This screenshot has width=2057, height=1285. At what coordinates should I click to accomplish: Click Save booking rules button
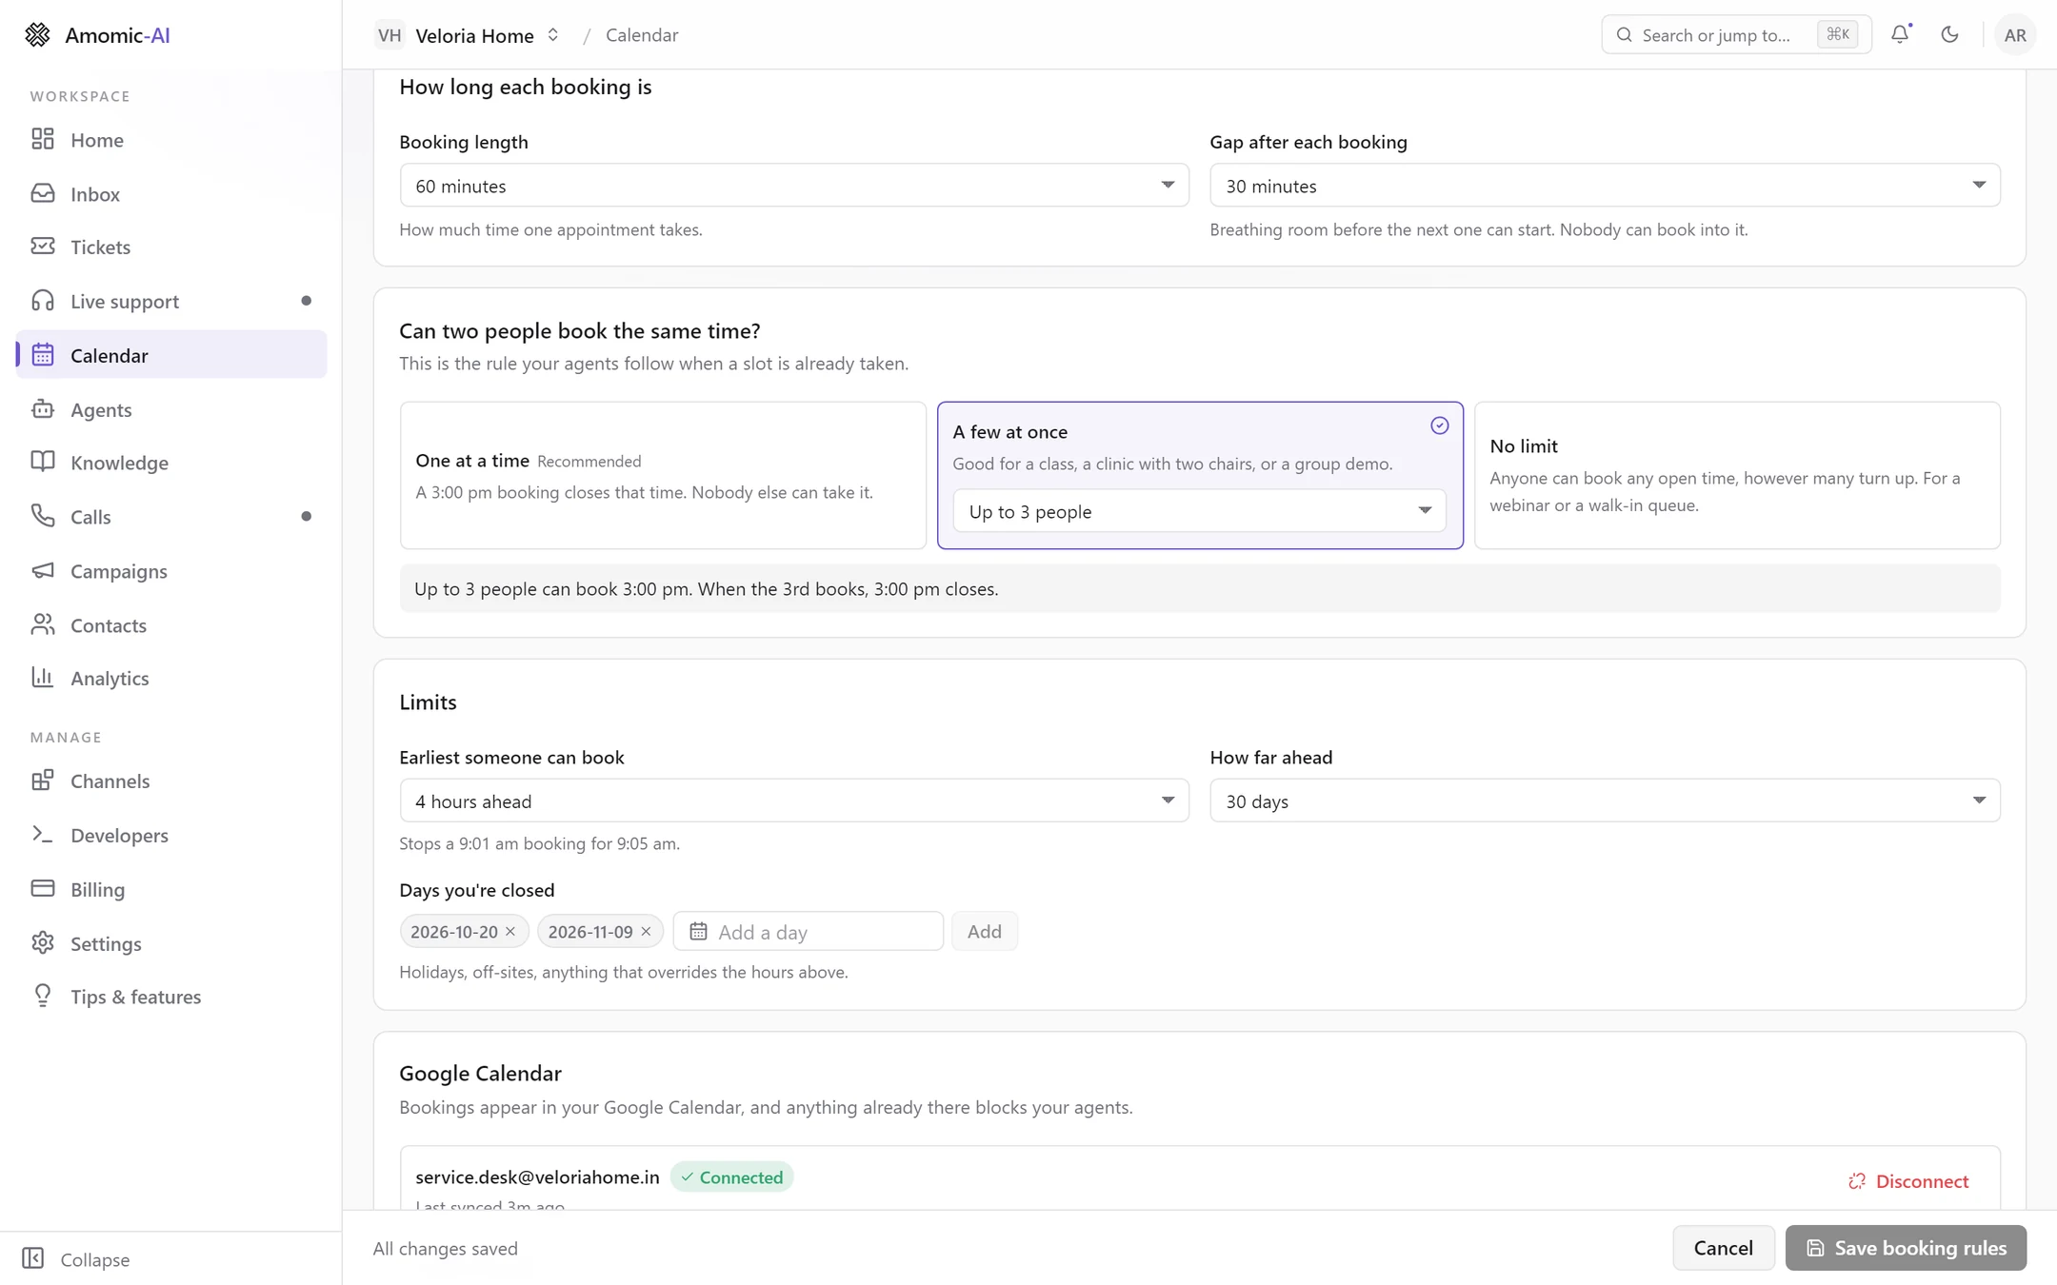pos(1906,1247)
